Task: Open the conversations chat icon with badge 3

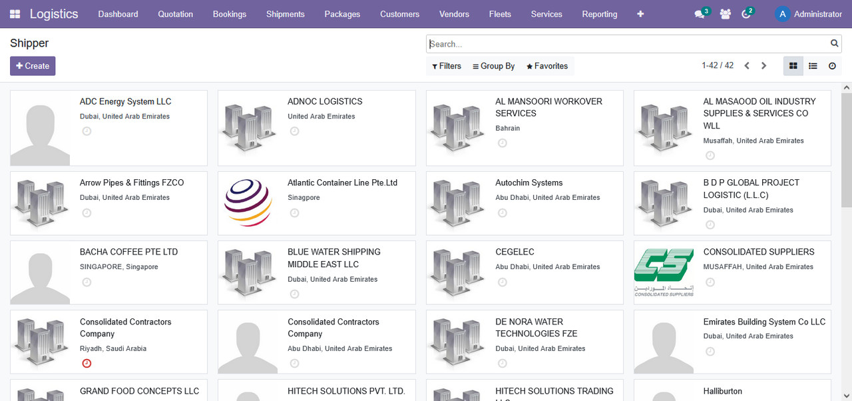Action: point(700,14)
